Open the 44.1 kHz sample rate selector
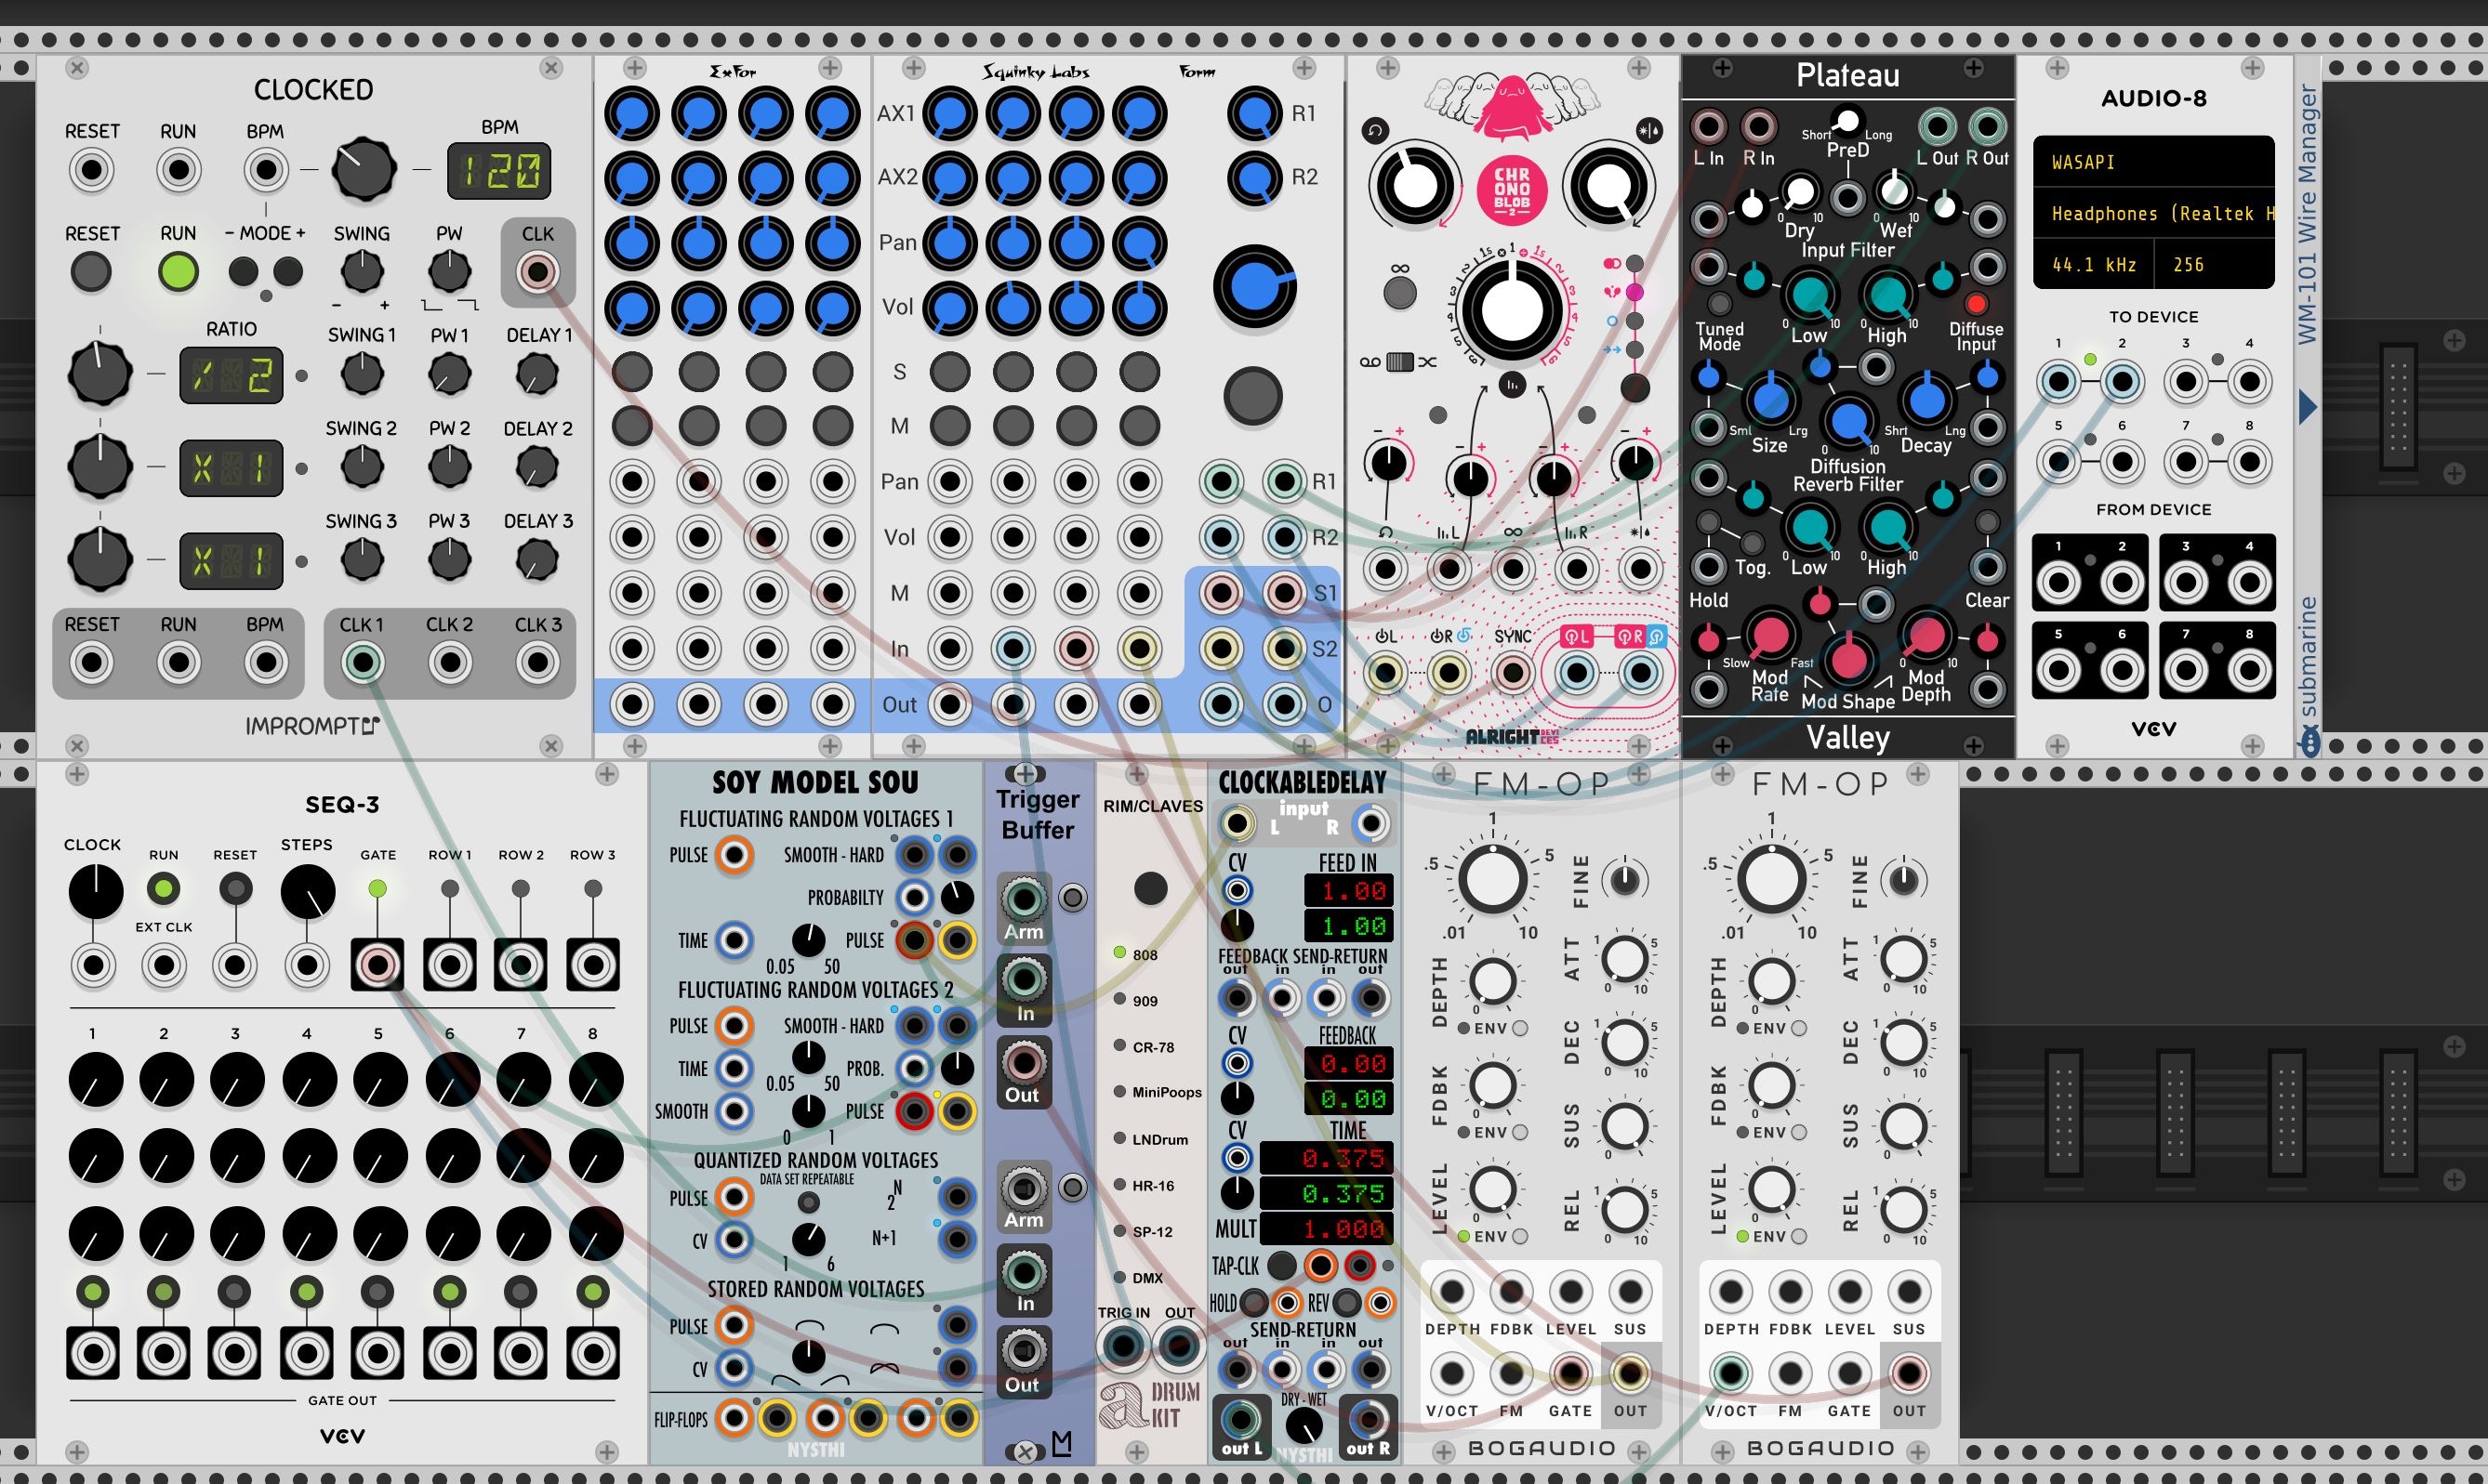Viewport: 2488px width, 1484px height. click(x=2093, y=265)
